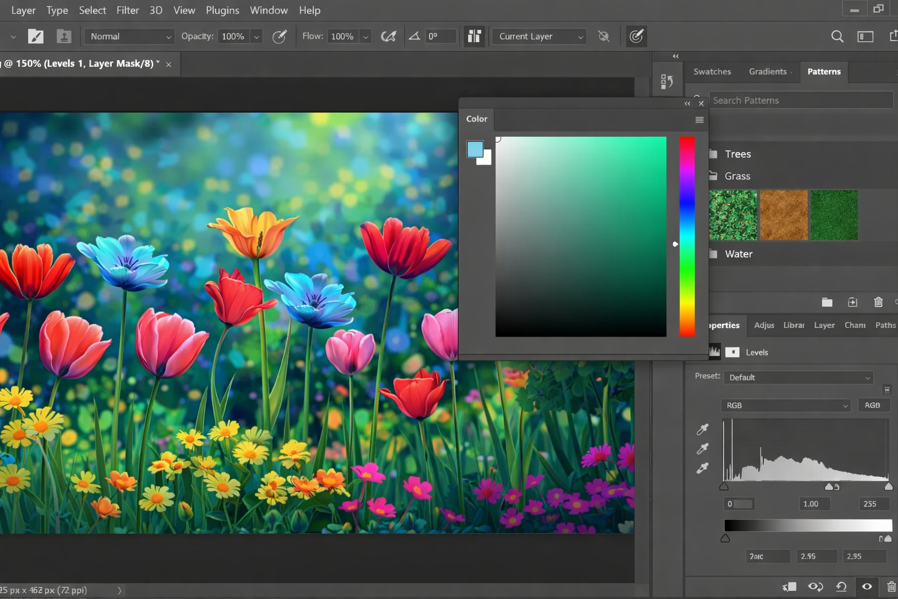
Task: Reset the Levels adjustment to defaults
Action: click(x=841, y=586)
